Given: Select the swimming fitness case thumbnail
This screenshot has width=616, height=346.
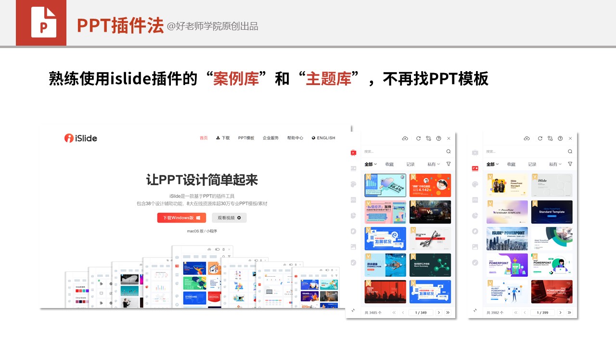Looking at the screenshot, I should (385, 265).
